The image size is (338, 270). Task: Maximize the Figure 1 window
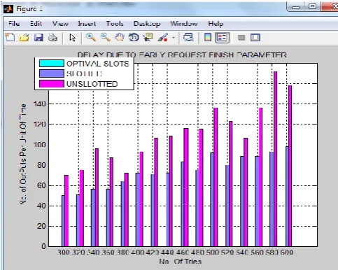coord(312,6)
